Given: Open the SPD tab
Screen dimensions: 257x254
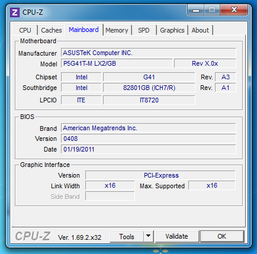Looking at the screenshot, I should [144, 30].
